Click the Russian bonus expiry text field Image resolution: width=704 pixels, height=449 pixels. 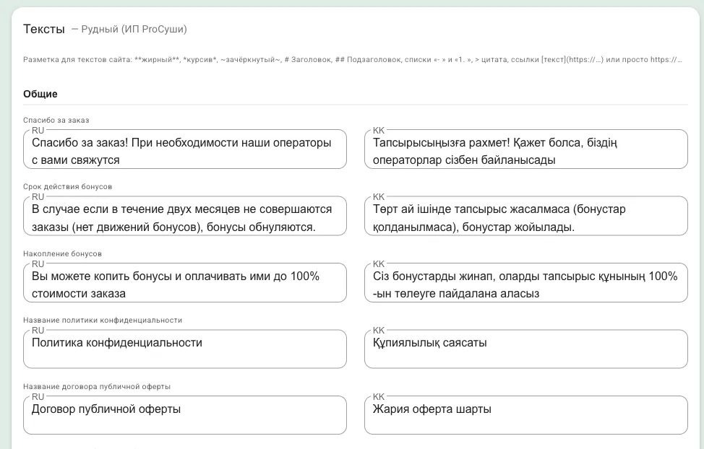click(x=185, y=216)
